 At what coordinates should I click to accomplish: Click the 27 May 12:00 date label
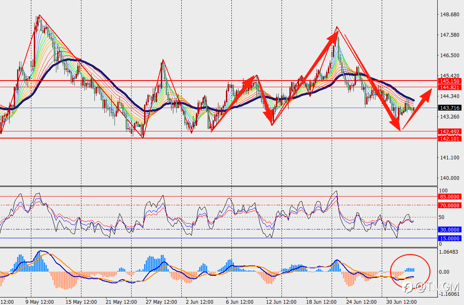pos(162,302)
